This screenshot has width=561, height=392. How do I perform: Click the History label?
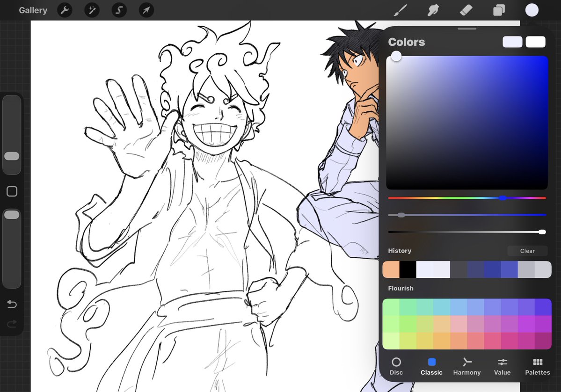(400, 251)
